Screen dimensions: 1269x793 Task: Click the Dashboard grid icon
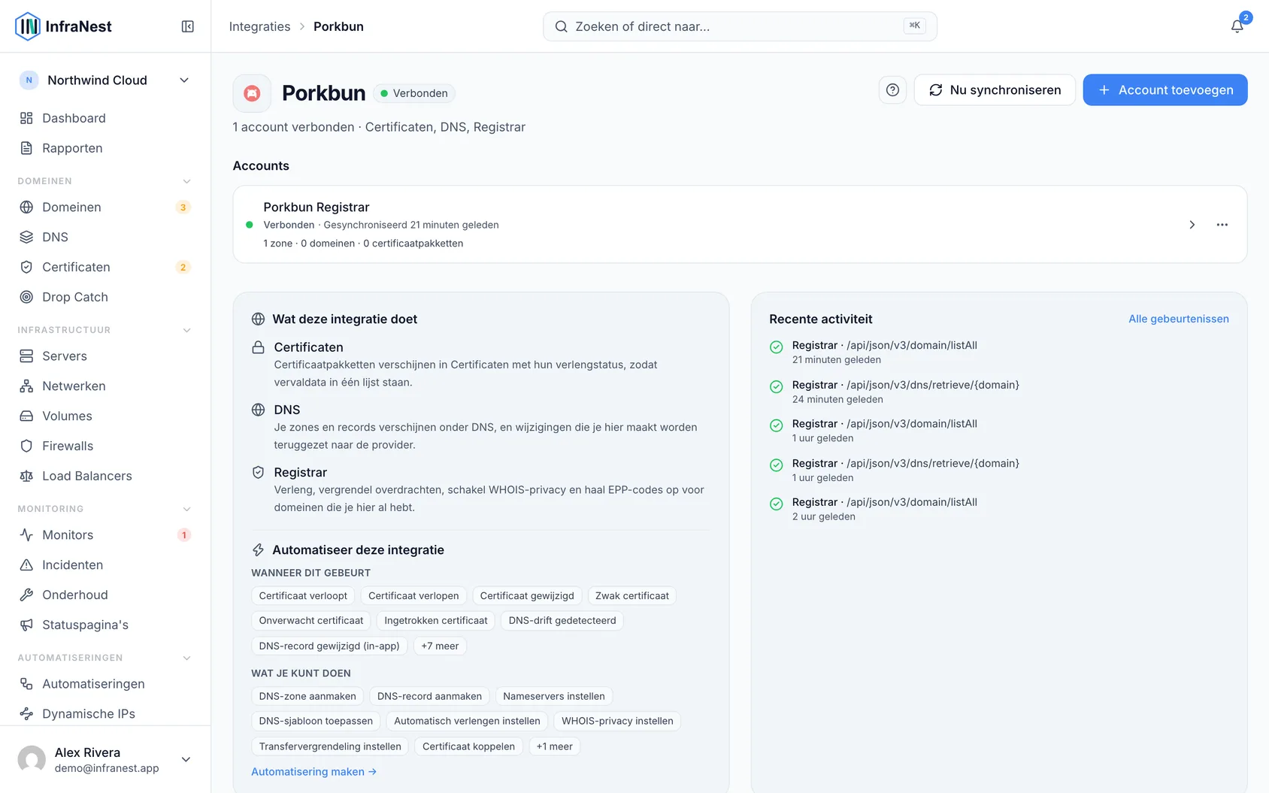26,118
